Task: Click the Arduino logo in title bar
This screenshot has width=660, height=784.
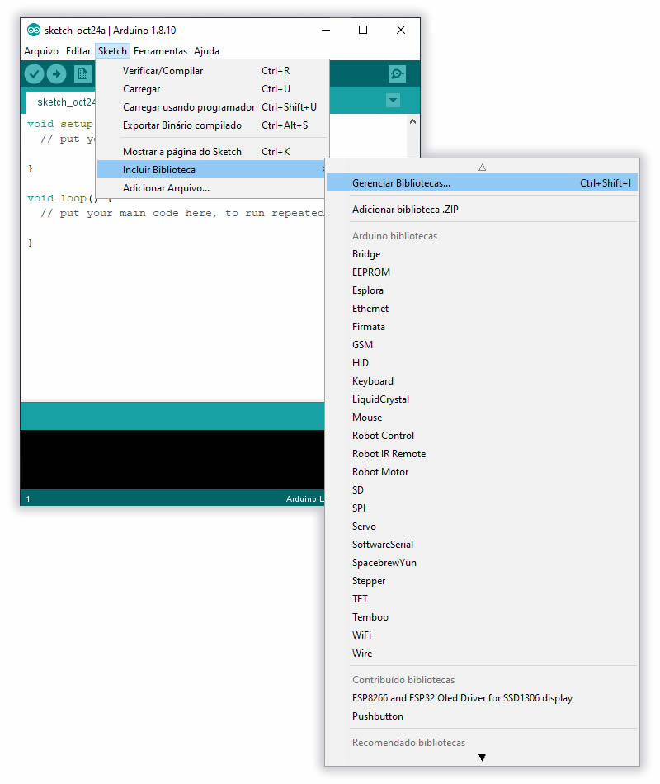Action: [34, 30]
